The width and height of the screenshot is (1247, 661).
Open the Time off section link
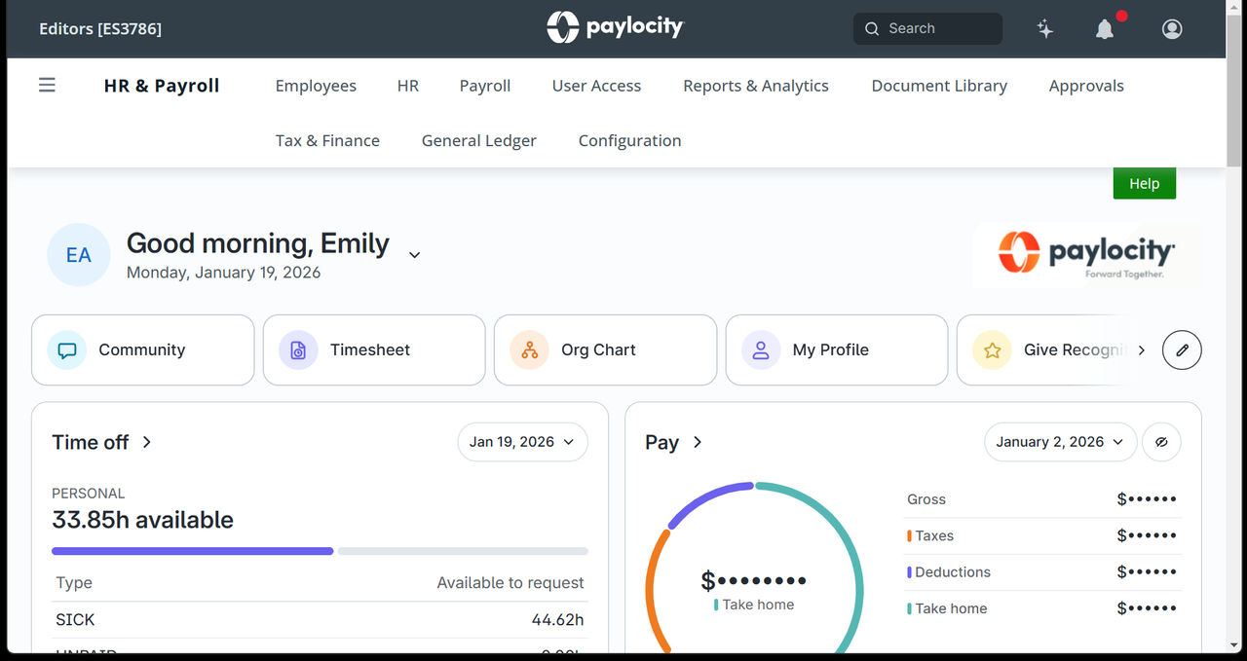click(102, 442)
